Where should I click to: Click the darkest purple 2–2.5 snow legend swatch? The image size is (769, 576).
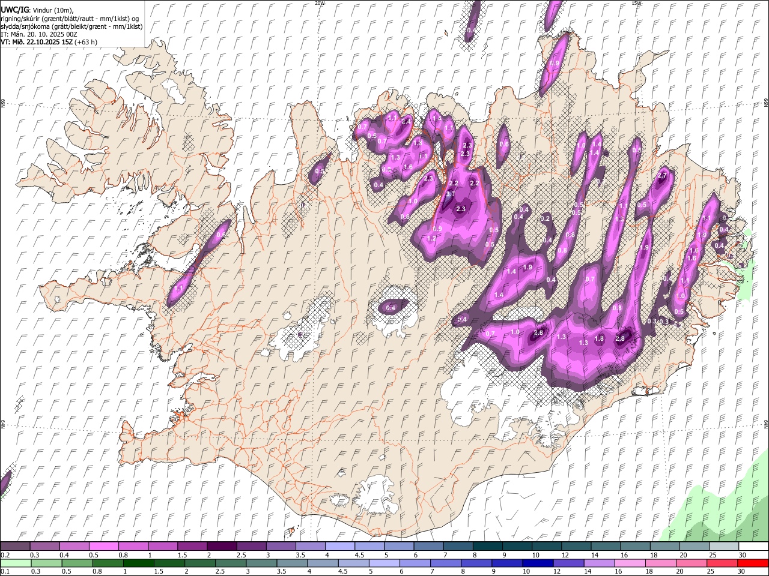(220, 546)
